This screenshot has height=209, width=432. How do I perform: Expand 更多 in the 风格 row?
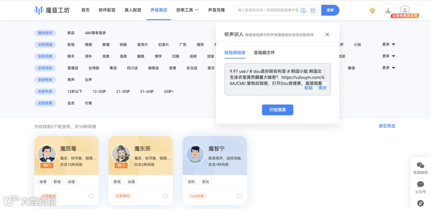pos(388,56)
